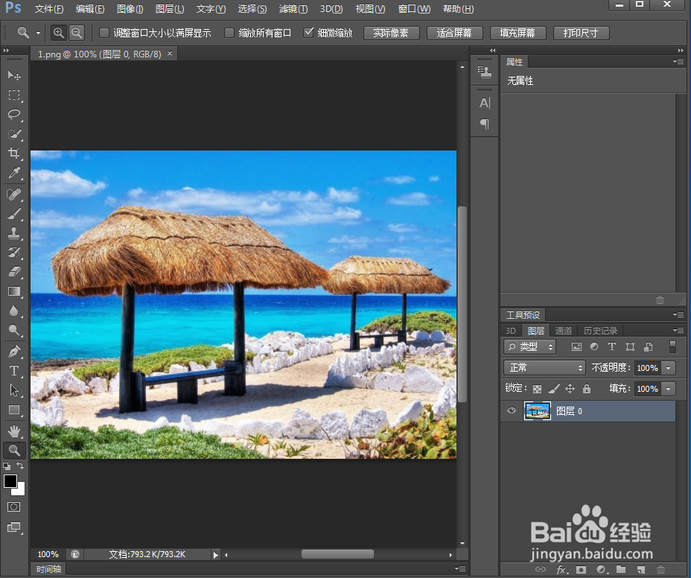Viewport: 691px width, 578px height.
Task: Create a new layer
Action: (x=641, y=570)
